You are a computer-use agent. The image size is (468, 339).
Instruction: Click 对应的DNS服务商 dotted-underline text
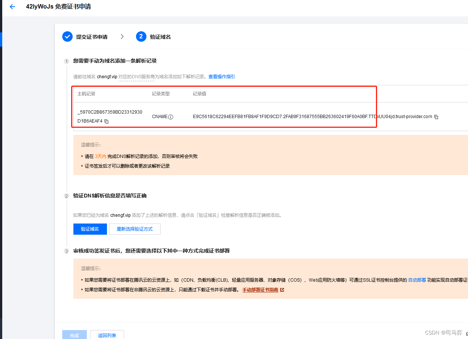pos(137,77)
